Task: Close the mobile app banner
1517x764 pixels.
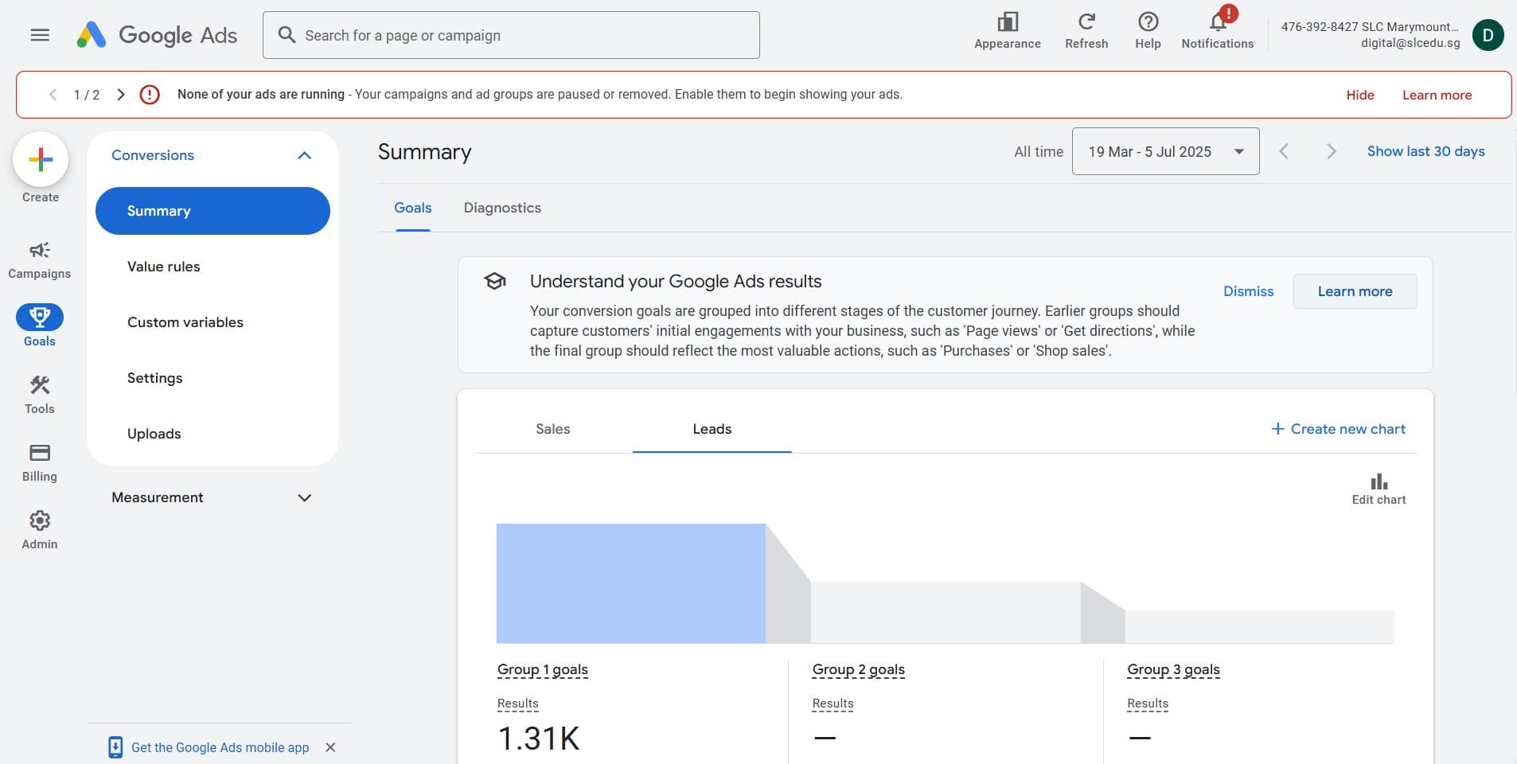Action: click(x=330, y=747)
